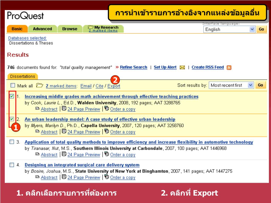Screen dimensions: 271x203
Task: Click the Export link for marked items
Action: [114, 86]
